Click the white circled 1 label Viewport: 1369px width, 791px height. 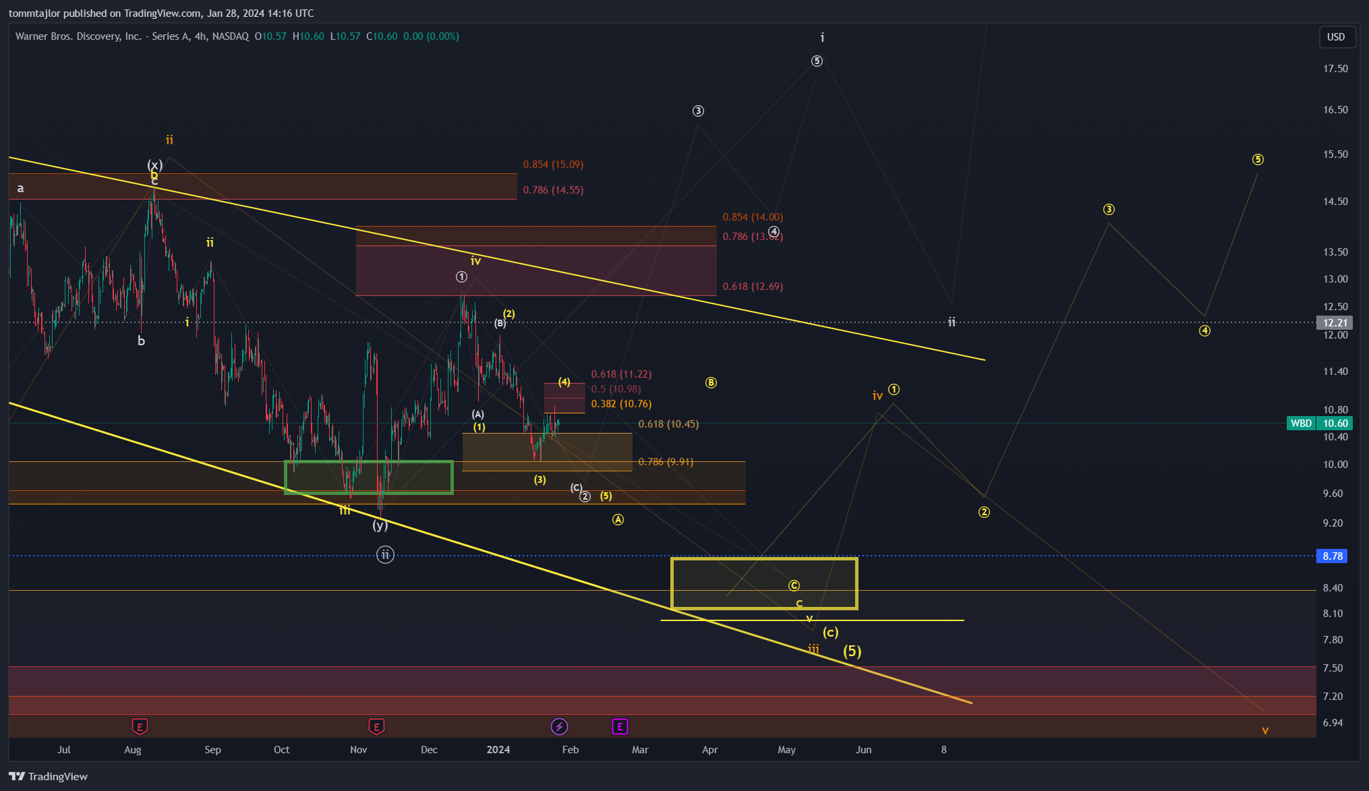(461, 277)
